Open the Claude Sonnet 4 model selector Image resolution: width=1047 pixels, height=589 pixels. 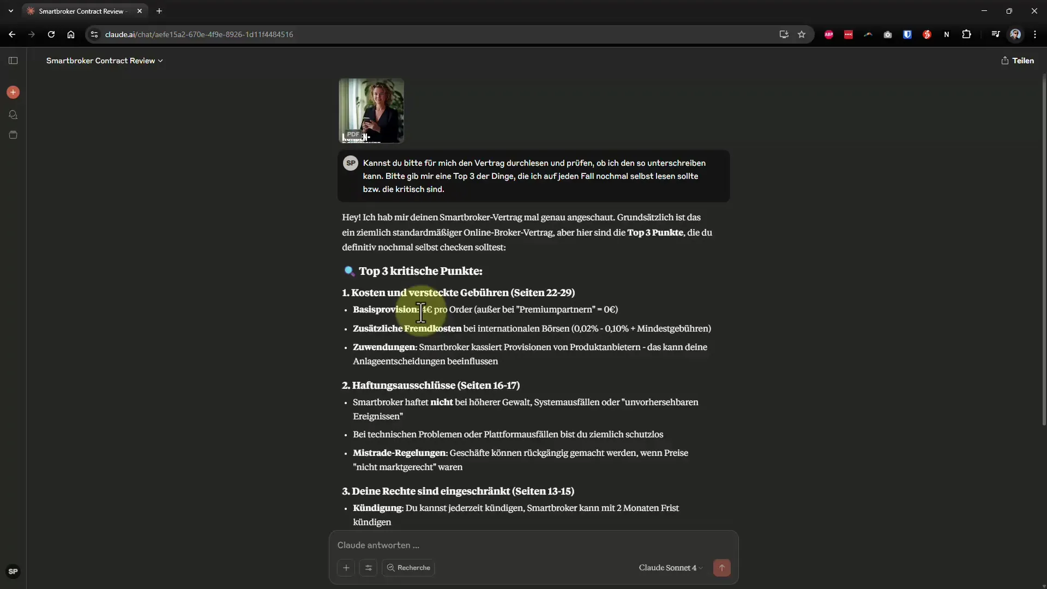coord(671,568)
